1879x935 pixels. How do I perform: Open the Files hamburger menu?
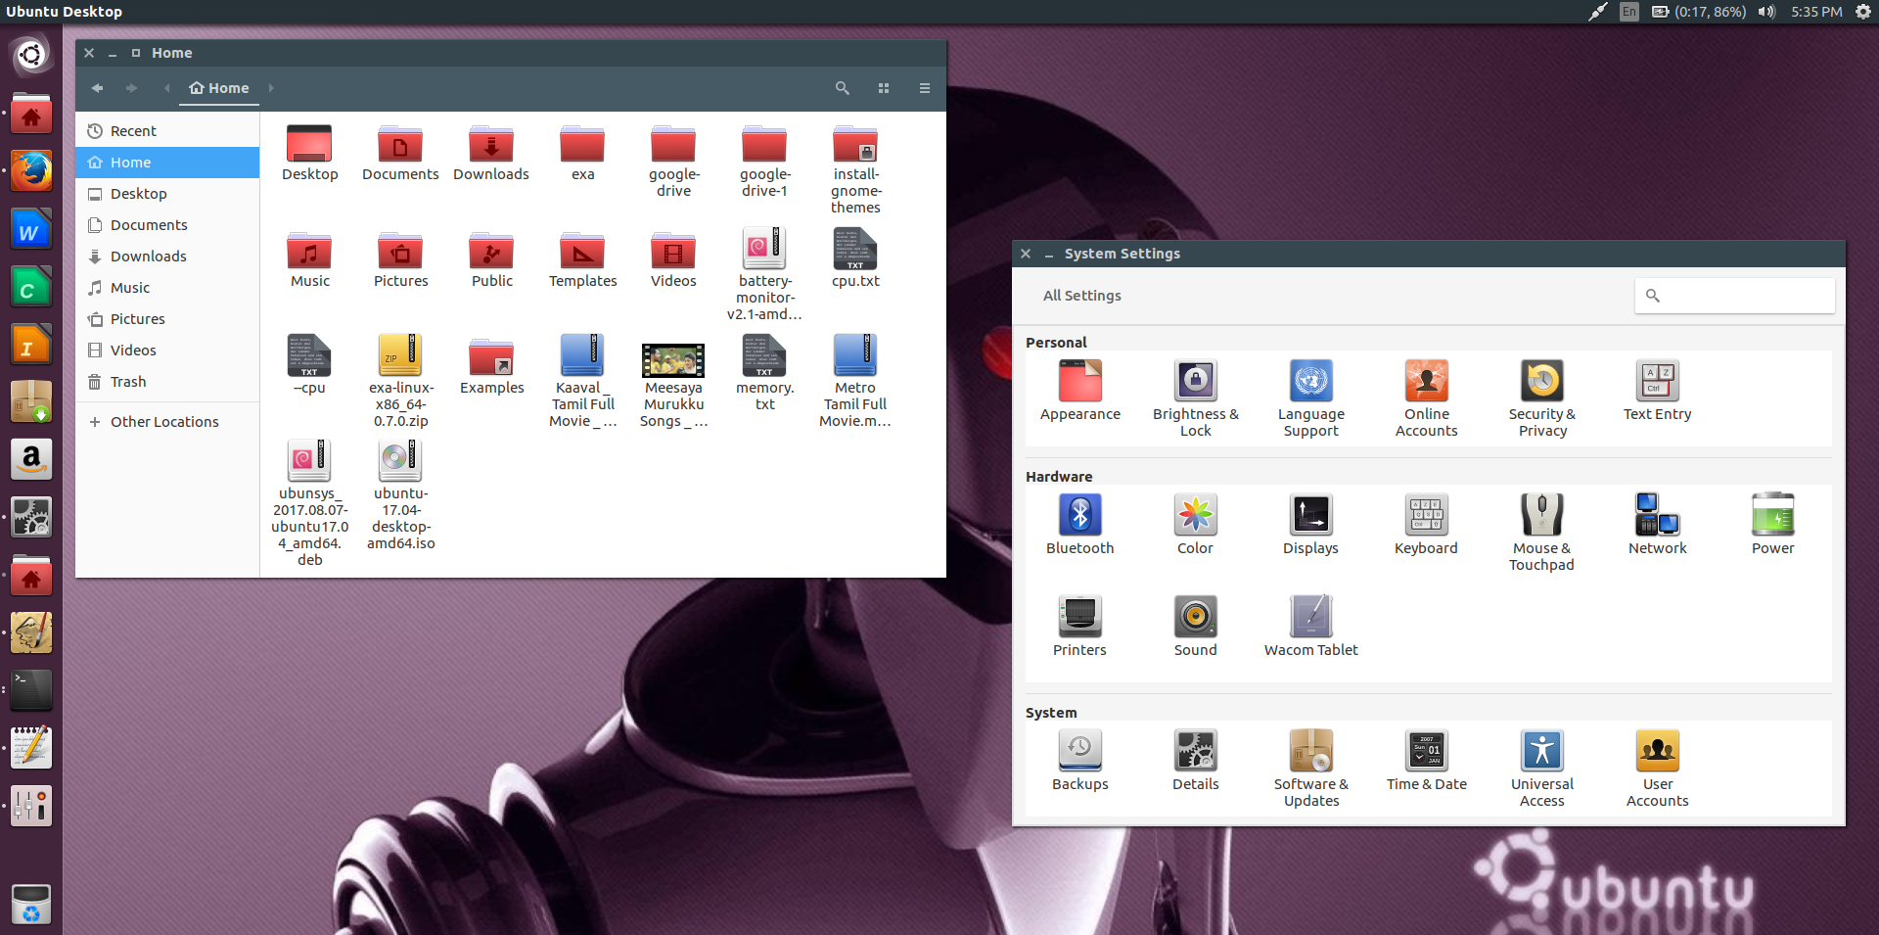[924, 88]
